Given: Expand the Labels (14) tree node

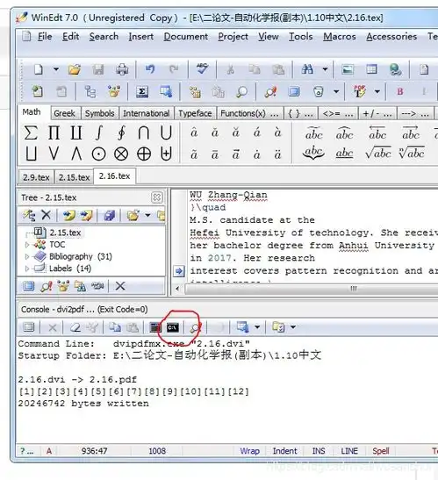Looking at the screenshot, I should coord(27,269).
